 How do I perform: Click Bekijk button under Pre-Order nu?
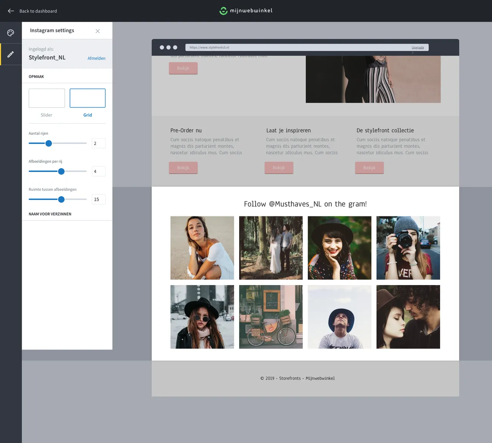[183, 168]
